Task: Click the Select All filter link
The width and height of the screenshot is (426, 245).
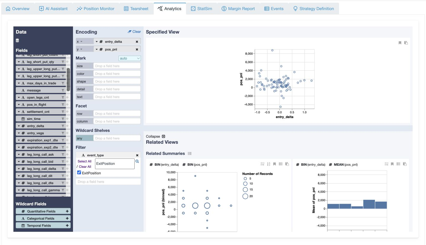Action: [85, 161]
